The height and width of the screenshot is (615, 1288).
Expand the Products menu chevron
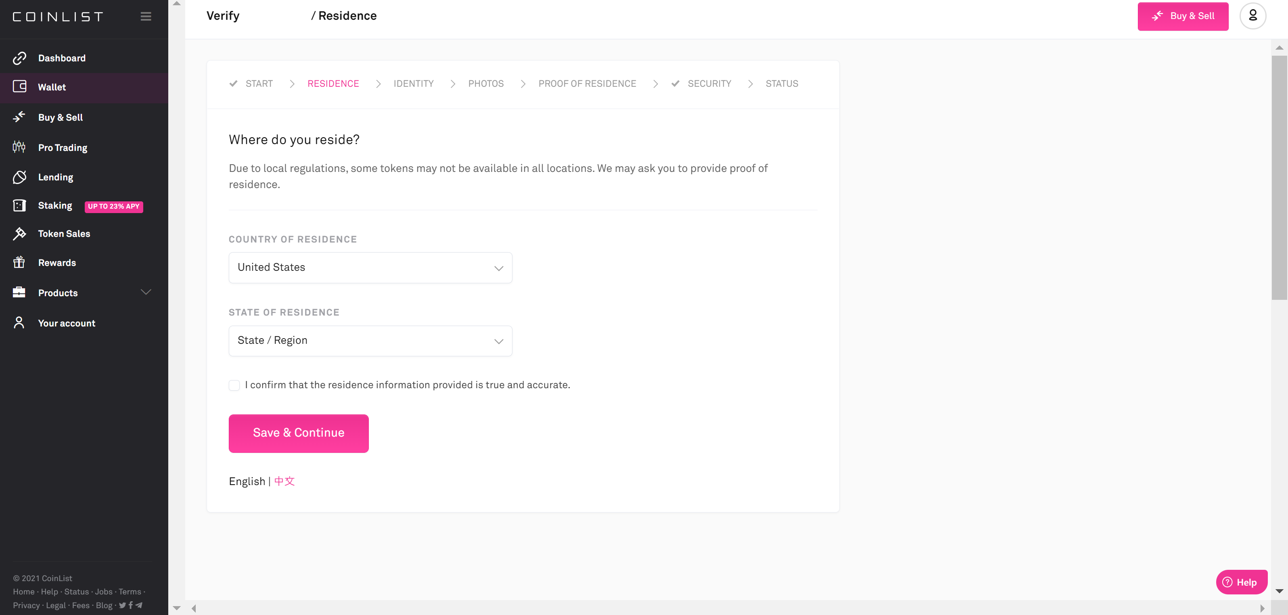click(x=146, y=292)
